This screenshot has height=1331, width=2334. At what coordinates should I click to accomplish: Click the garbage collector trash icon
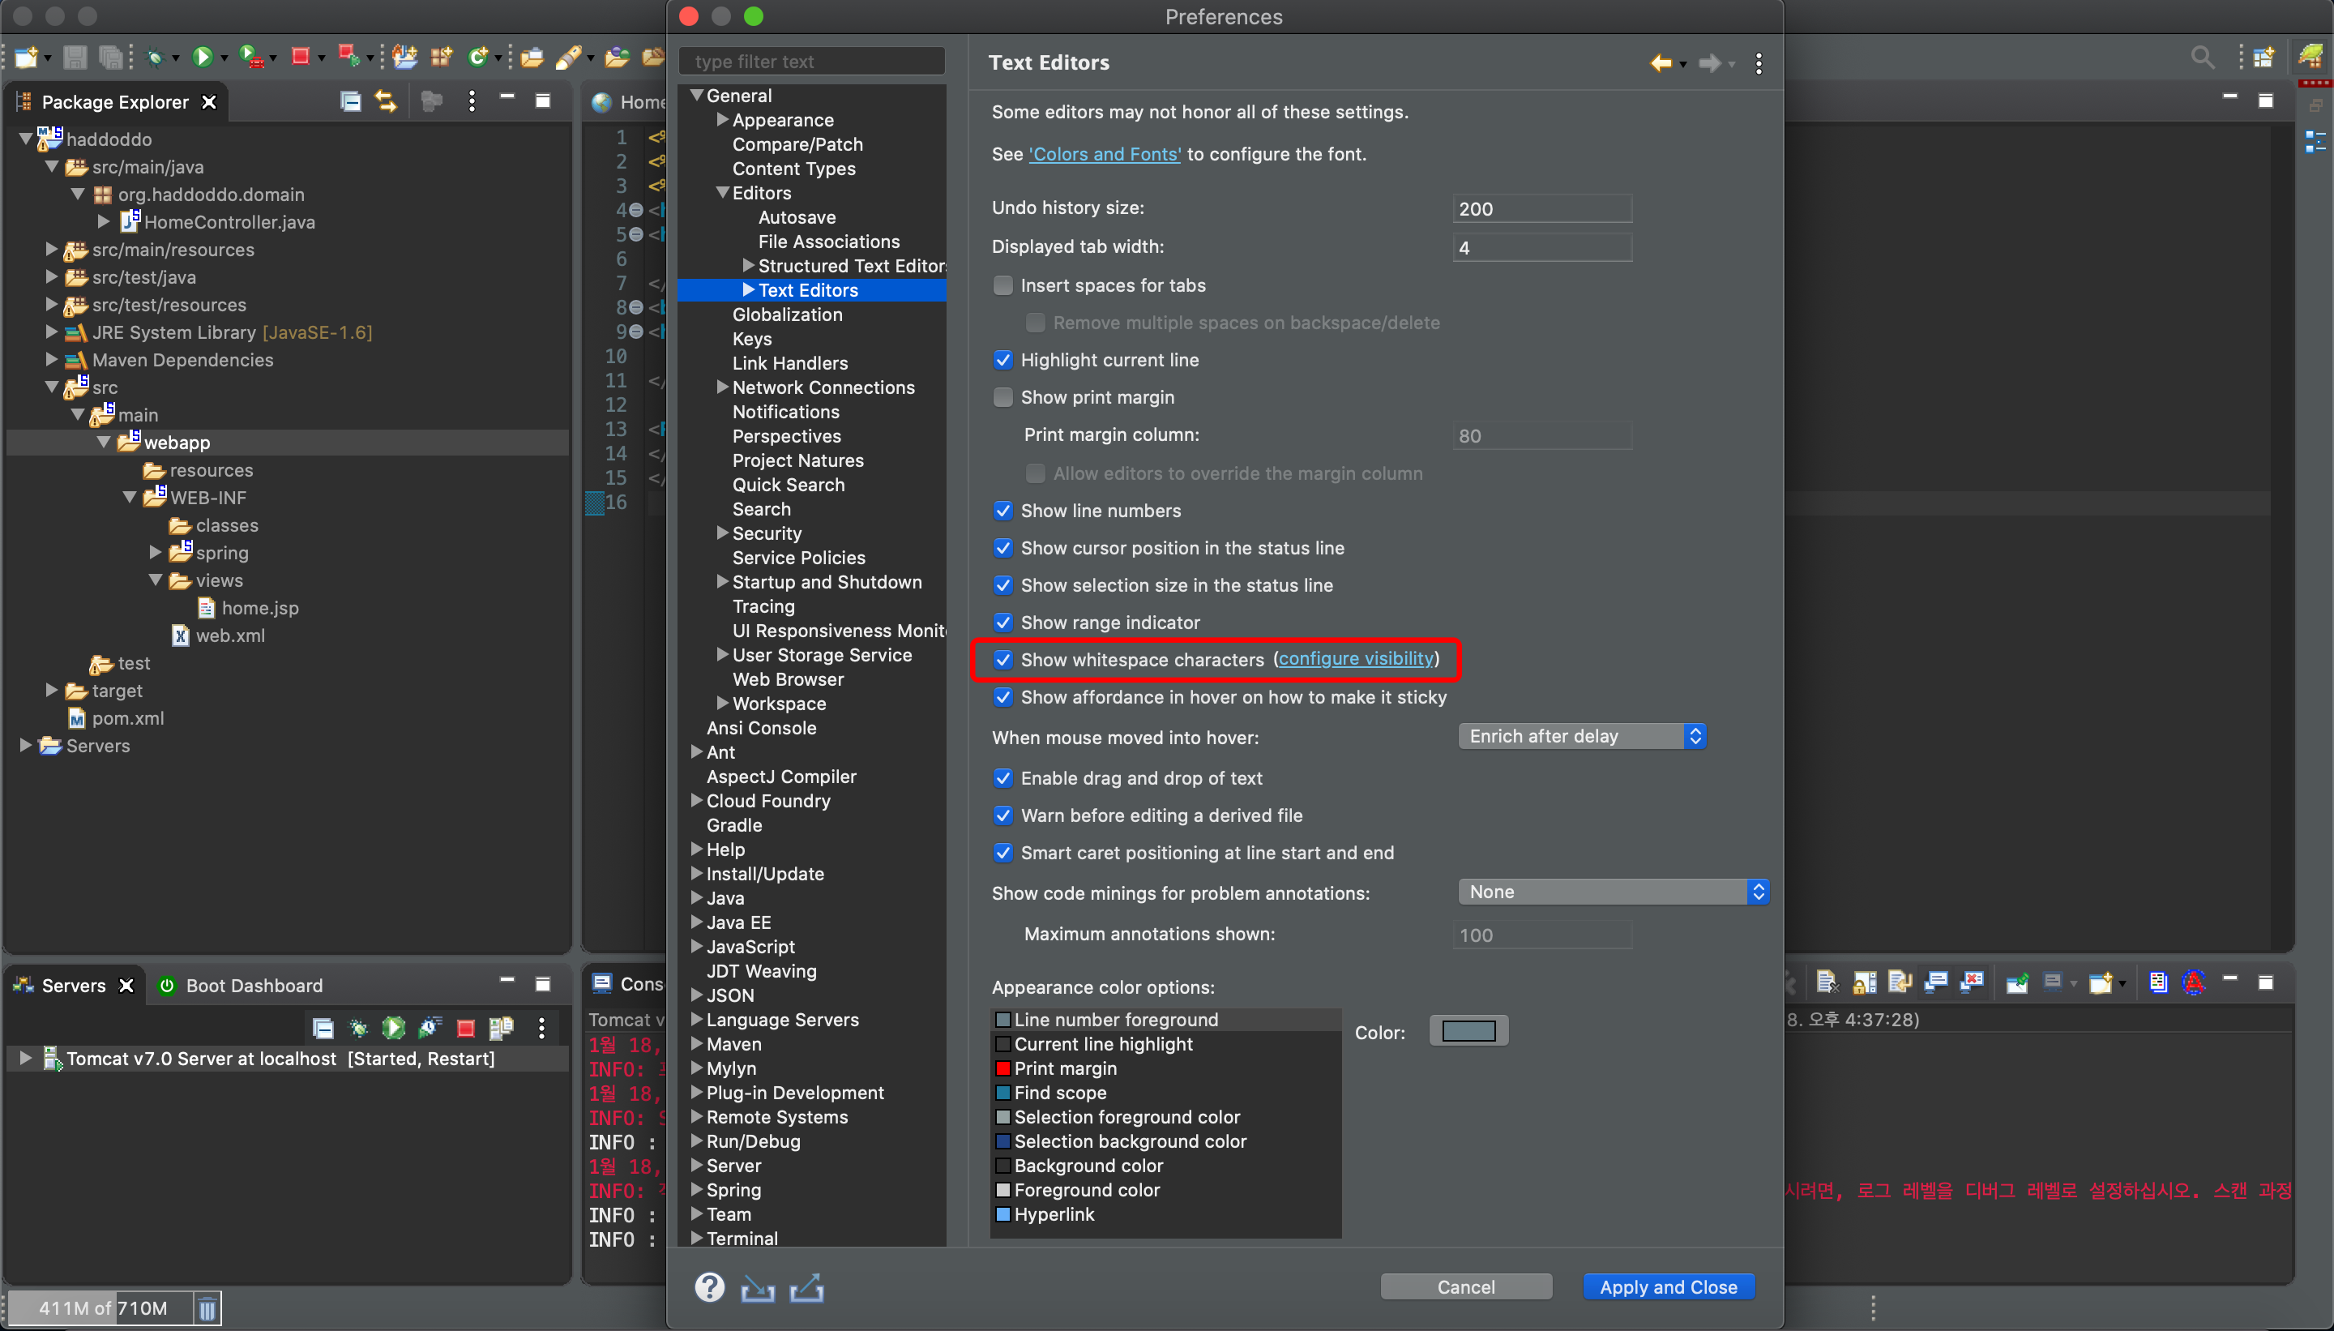(x=207, y=1308)
